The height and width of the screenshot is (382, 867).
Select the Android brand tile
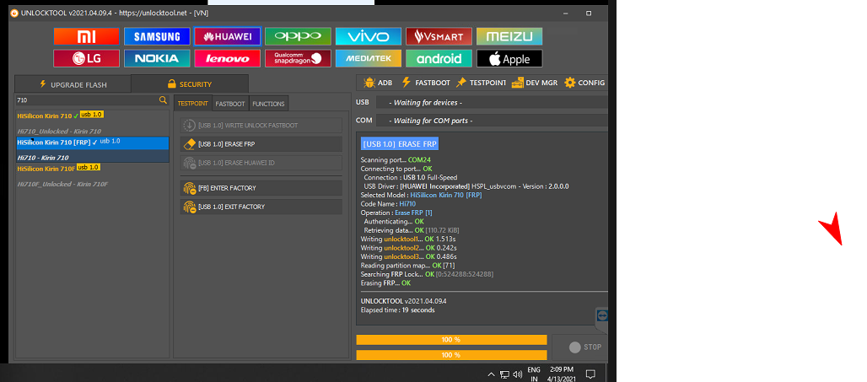[x=439, y=58]
